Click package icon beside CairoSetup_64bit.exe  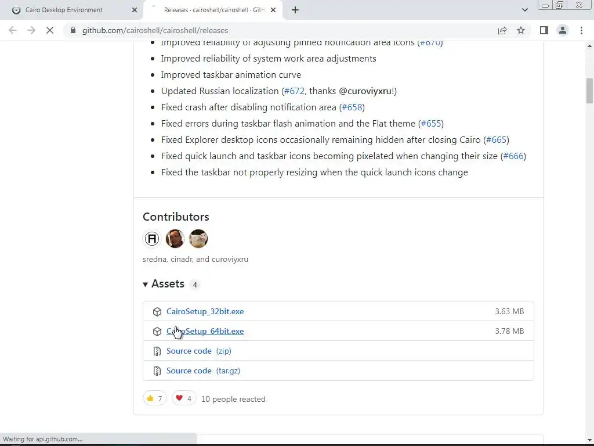click(157, 332)
